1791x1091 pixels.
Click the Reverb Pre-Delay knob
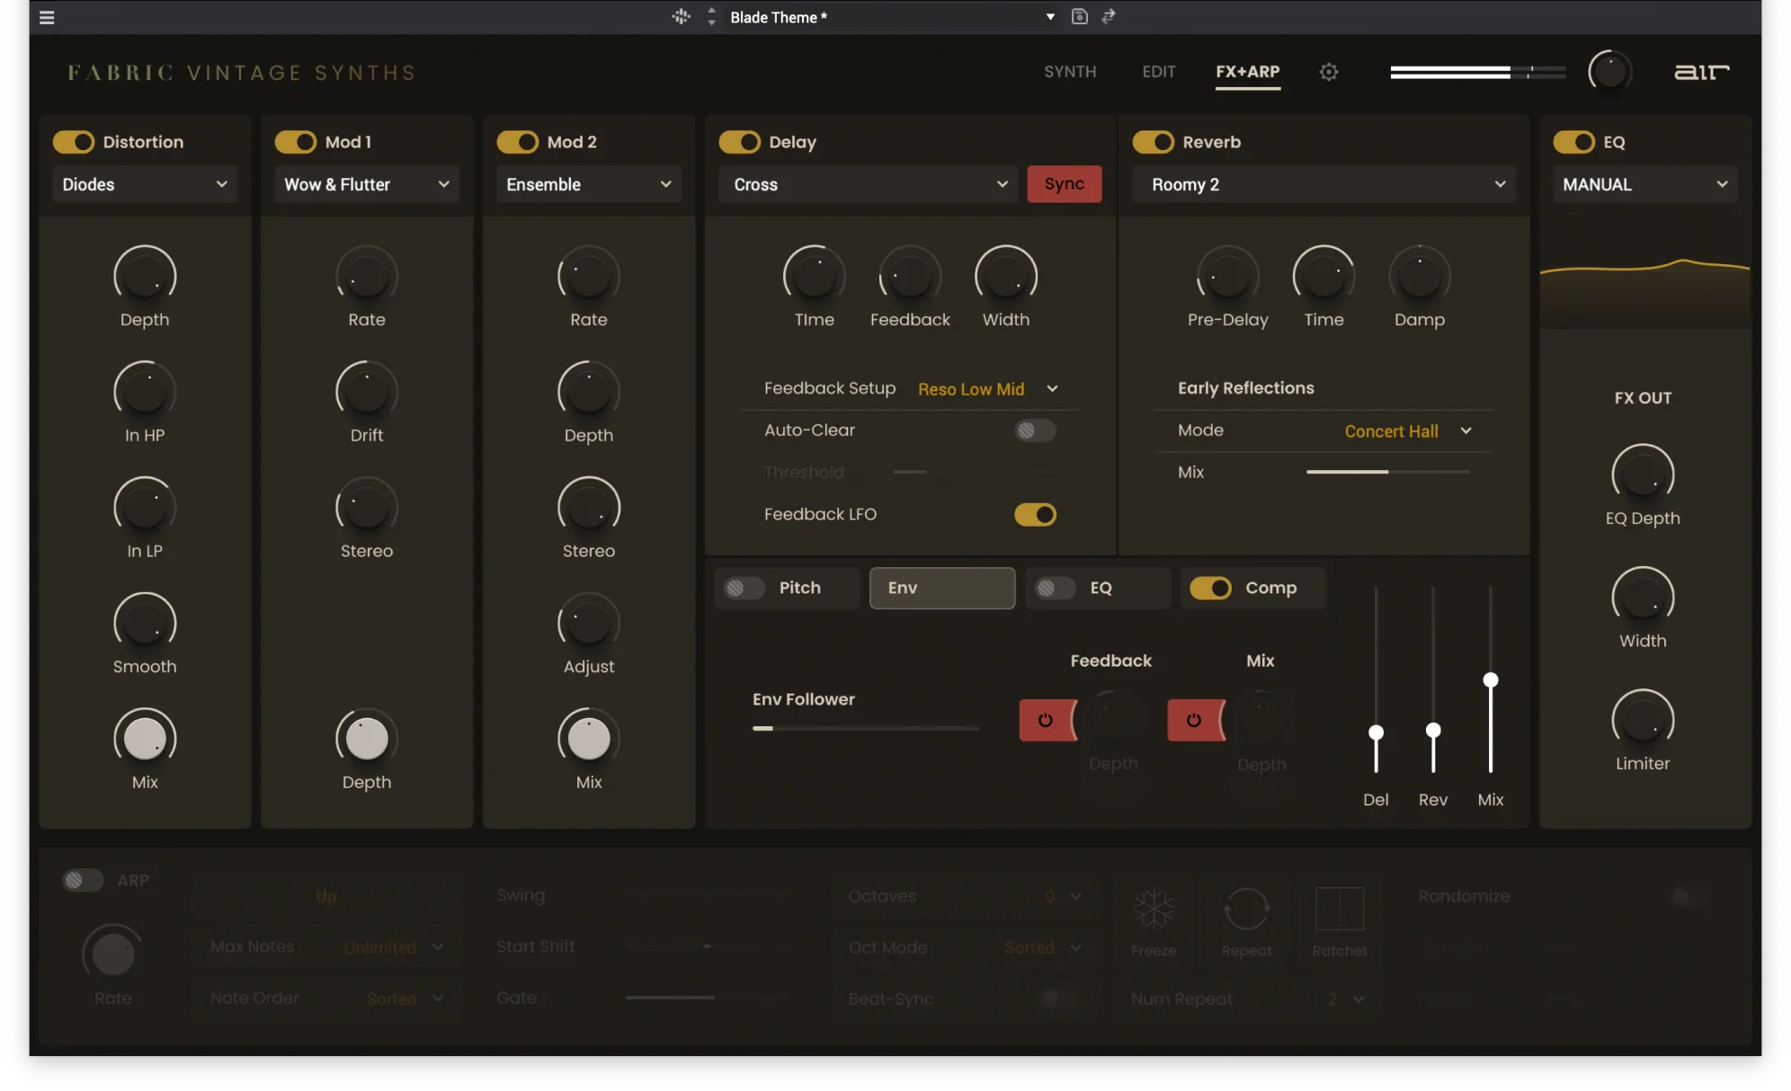pos(1228,276)
